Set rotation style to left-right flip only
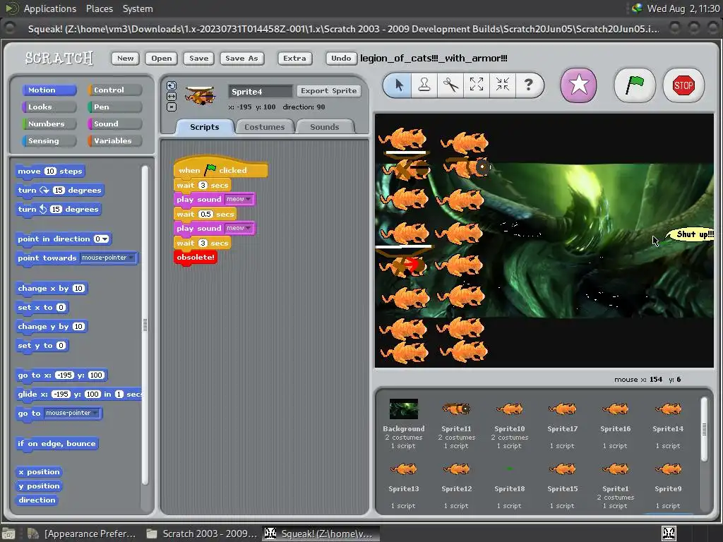Screen dimensions: 723x542 pos(172,96)
